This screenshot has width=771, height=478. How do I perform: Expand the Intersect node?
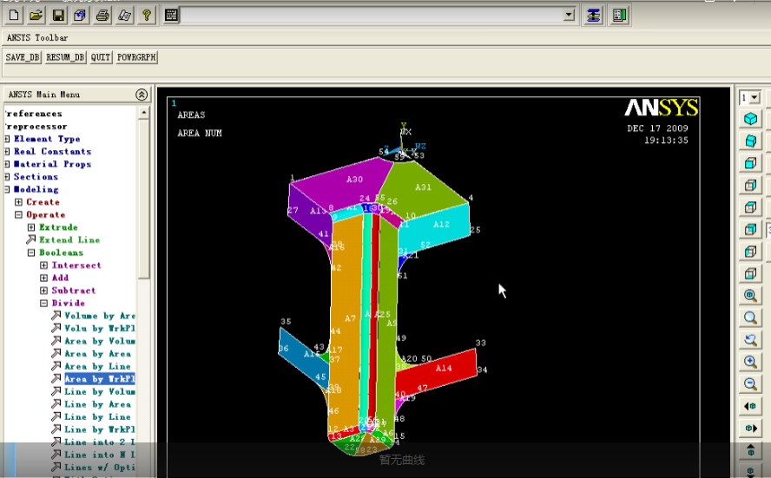[x=43, y=265]
